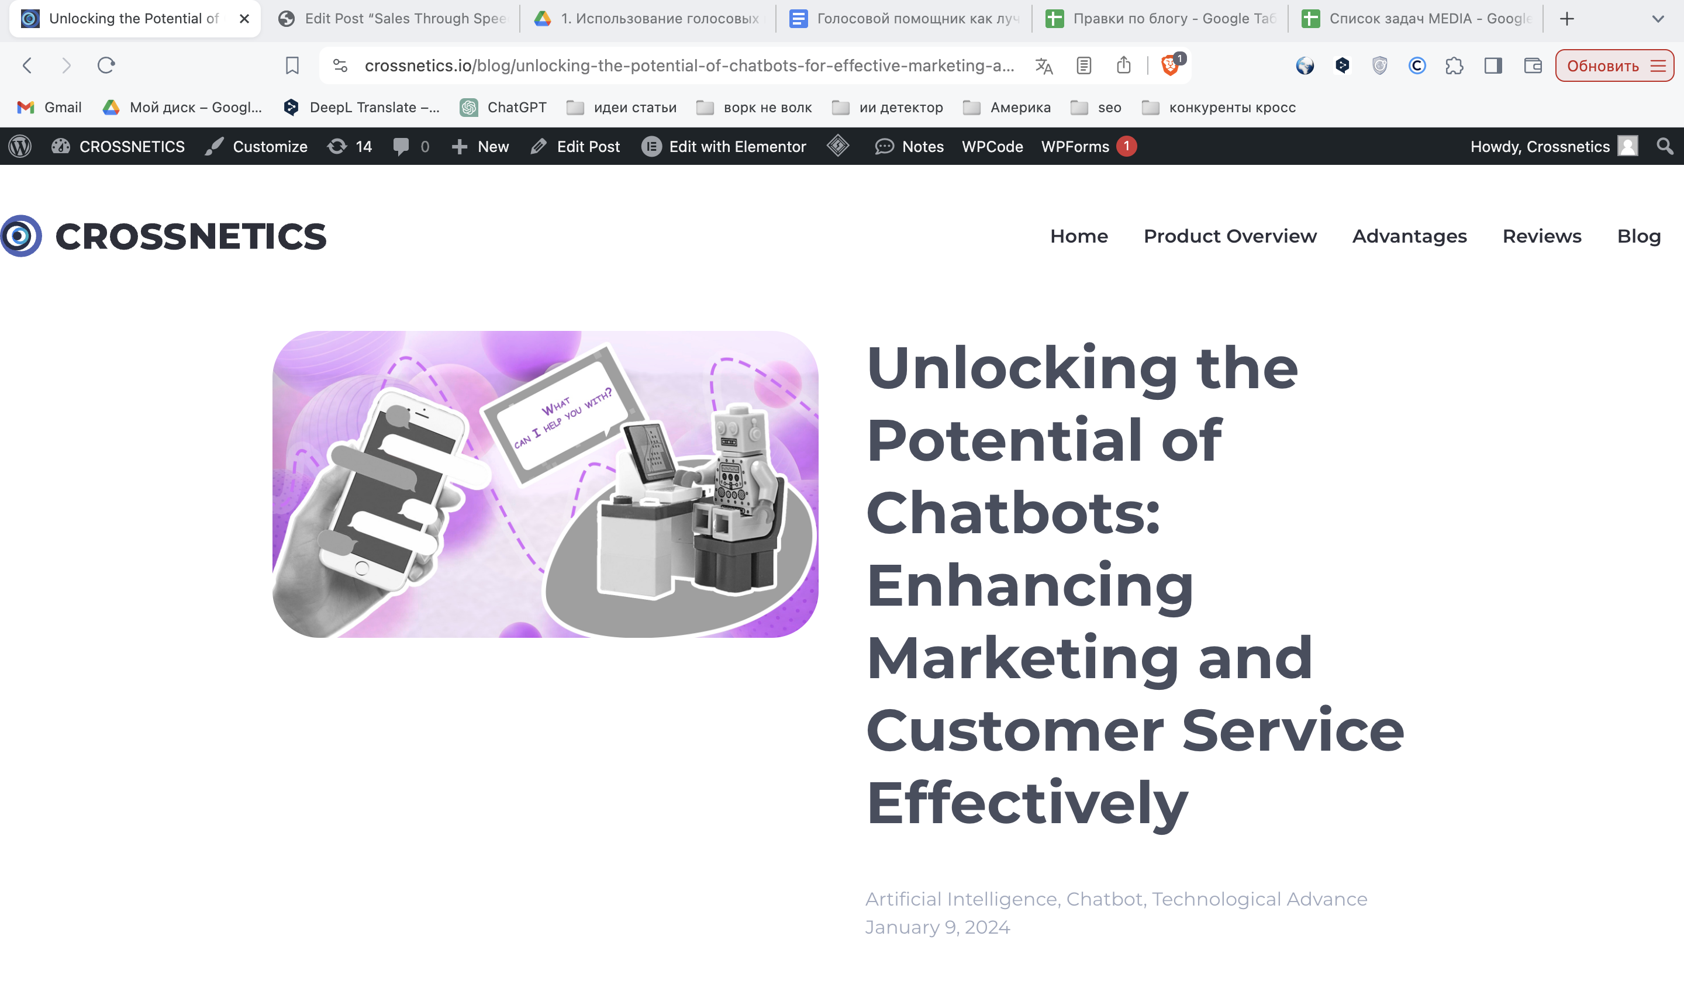Viewport: 1684px width, 981px height.
Task: Open the WordPress logo menu
Action: (20, 146)
